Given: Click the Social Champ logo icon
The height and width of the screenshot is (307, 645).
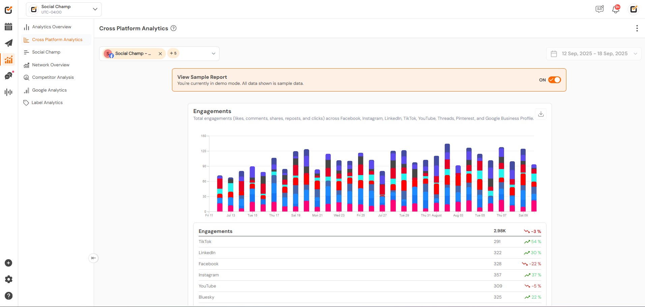Looking at the screenshot, I should 9,10.
